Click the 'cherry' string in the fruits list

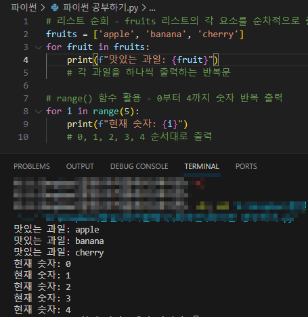tap(218, 34)
